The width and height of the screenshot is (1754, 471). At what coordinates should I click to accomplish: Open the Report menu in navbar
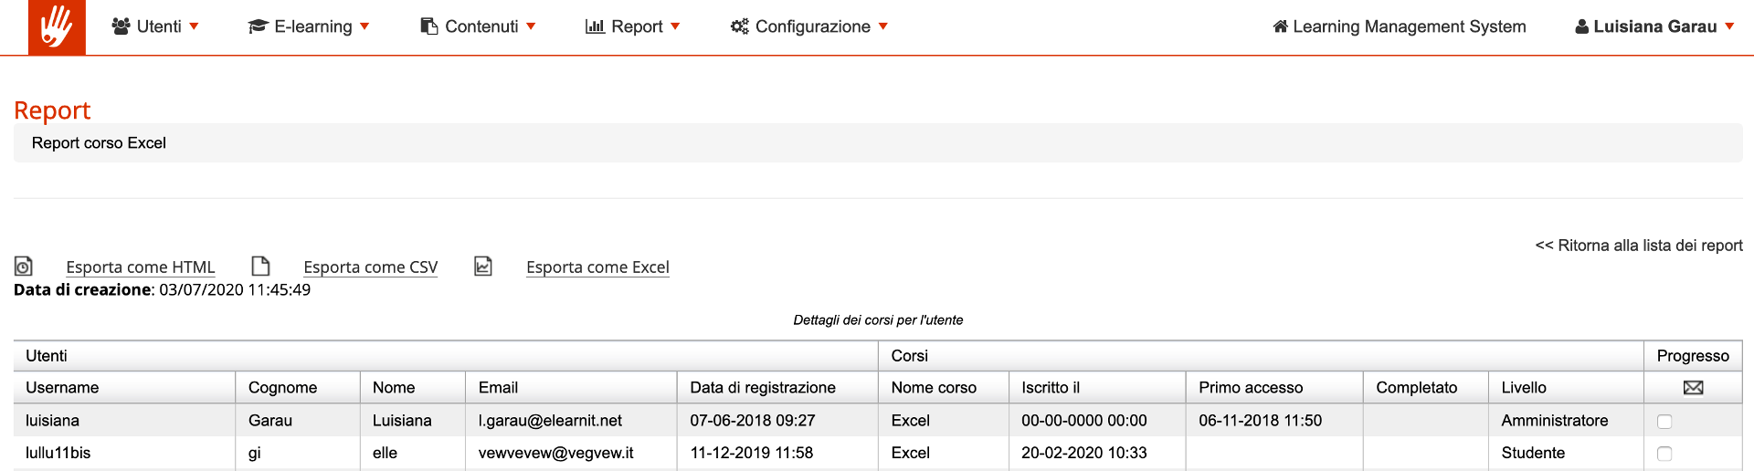click(x=637, y=26)
